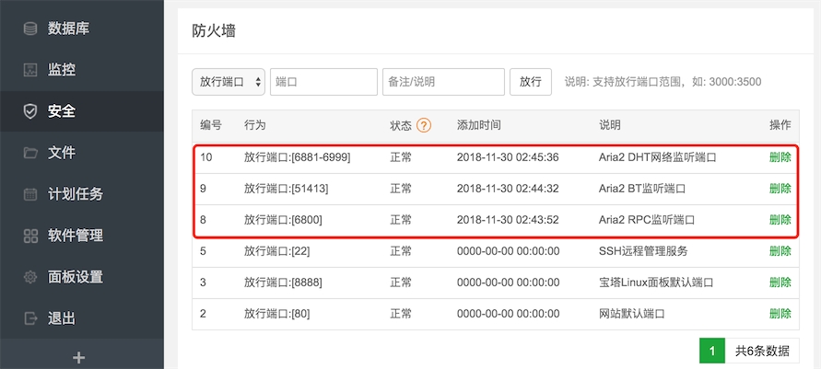Click the 说明: 支持放行端口范围 hint text
Image resolution: width=821 pixels, height=369 pixels.
tap(663, 82)
